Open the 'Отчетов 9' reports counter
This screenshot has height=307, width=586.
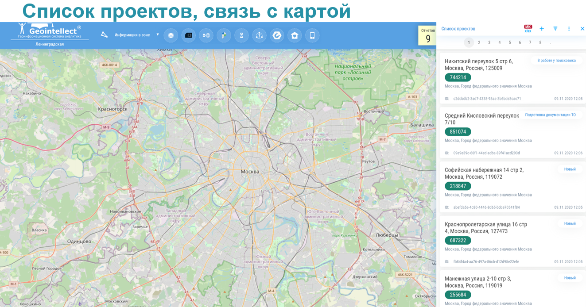tap(427, 36)
